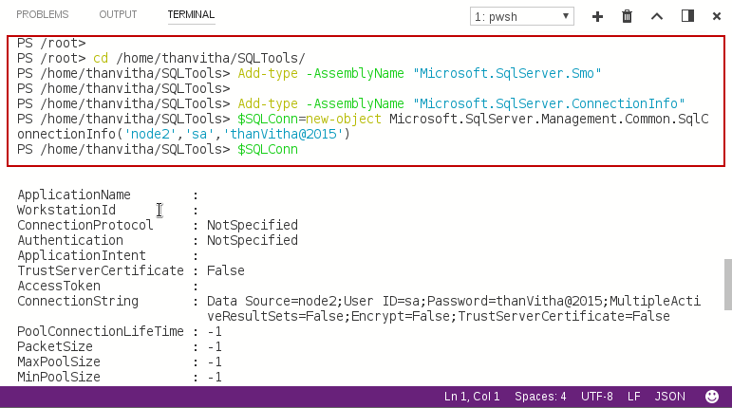Click the split panel layout icon
Screen dimensions: 732x408
click(687, 16)
